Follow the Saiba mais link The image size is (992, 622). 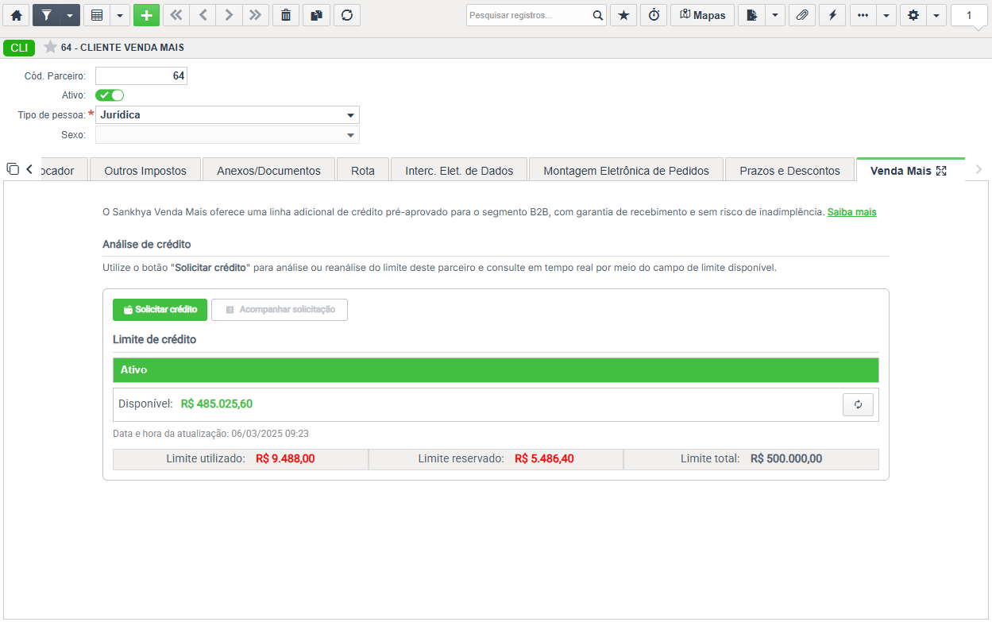tap(851, 212)
